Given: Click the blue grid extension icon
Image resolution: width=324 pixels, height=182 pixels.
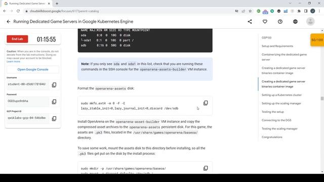Looking at the screenshot, I should coord(286,11).
